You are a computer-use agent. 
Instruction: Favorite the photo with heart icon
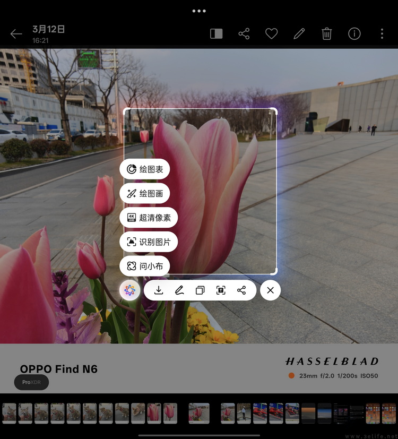272,34
